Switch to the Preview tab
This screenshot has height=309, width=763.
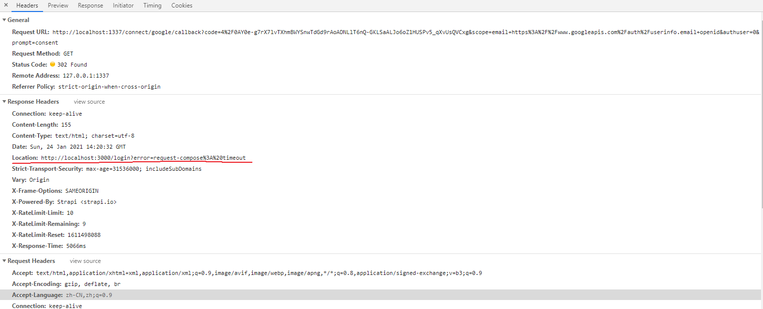[x=58, y=6]
